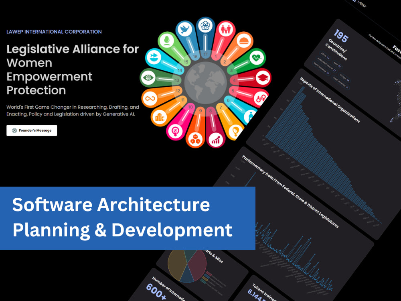This screenshot has height=301, width=401.
Task: Select the infinity loop icon of goal 12
Action: pos(150,99)
